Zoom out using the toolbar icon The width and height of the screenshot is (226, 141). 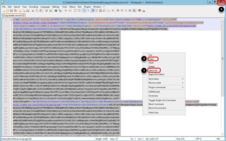[69, 11]
